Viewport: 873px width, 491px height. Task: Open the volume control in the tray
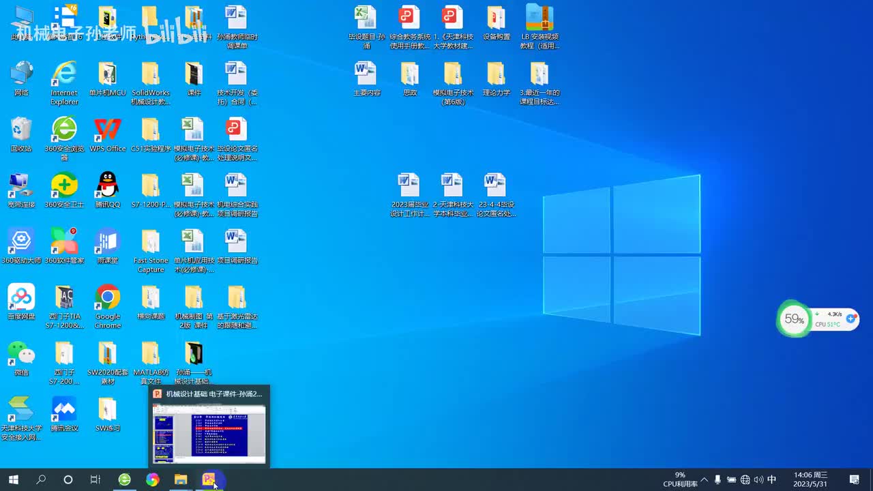758,479
